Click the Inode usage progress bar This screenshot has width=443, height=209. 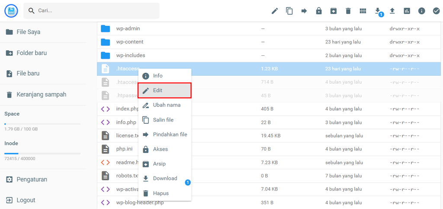tap(42, 153)
